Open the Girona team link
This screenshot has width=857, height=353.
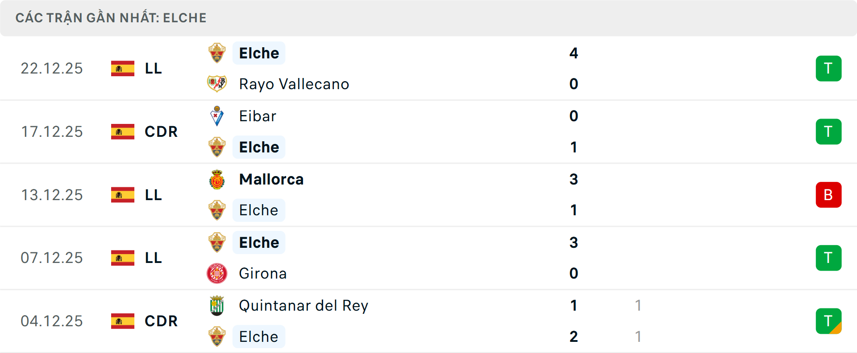[262, 273]
